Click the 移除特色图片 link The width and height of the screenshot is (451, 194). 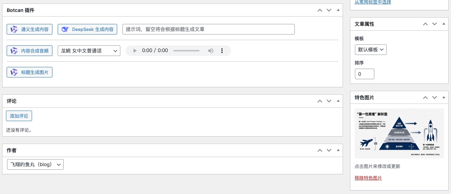(x=368, y=178)
